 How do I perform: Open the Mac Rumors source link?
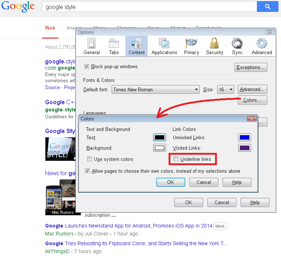[x=59, y=234]
